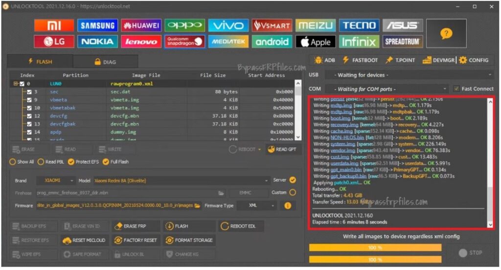This screenshot has width=501, height=270.
Task: Collapse the LUN0 tree node
Action: 15,84
